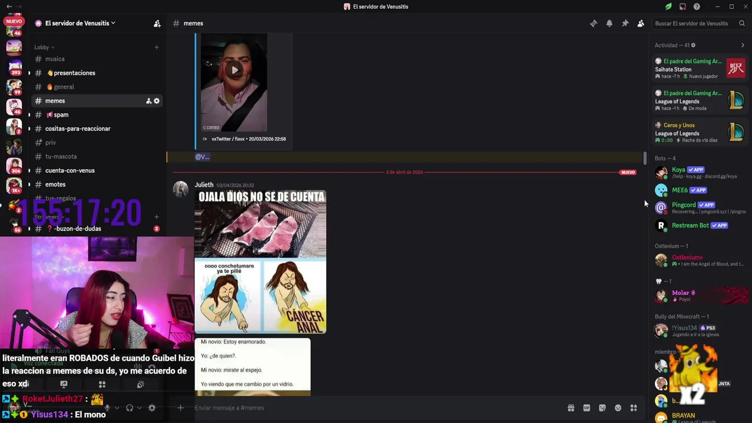The height and width of the screenshot is (423, 752).
Task: Invite people using header add-member icon
Action: point(157,23)
